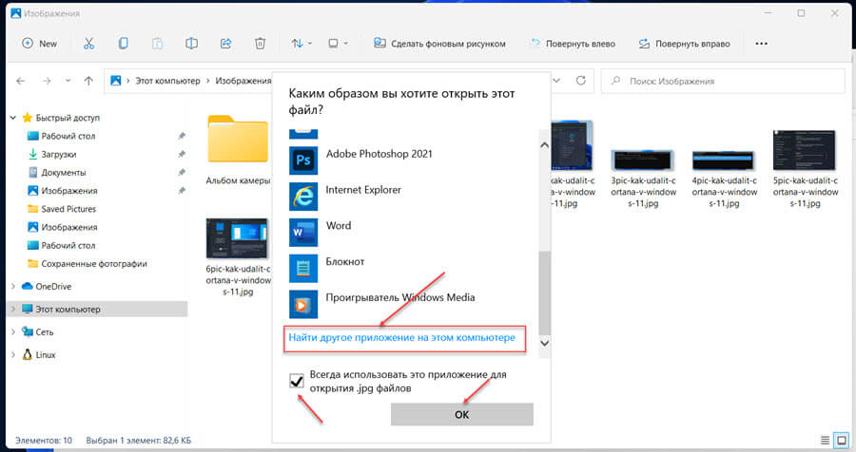Open the three-dots more options menu

tap(761, 44)
